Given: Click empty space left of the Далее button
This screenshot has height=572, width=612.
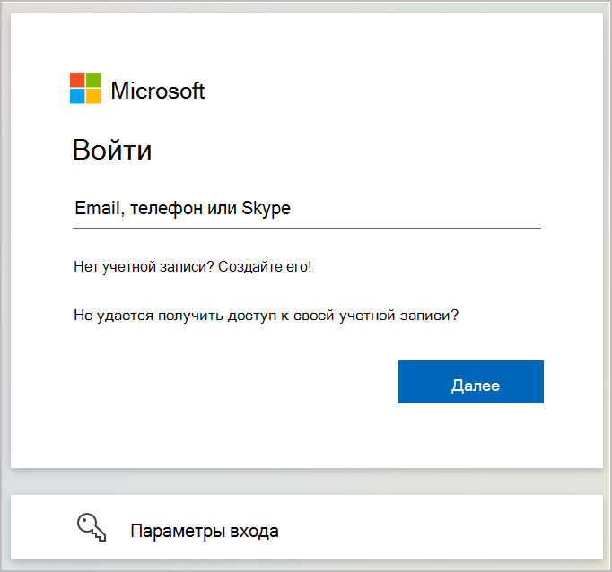Looking at the screenshot, I should click(234, 382).
